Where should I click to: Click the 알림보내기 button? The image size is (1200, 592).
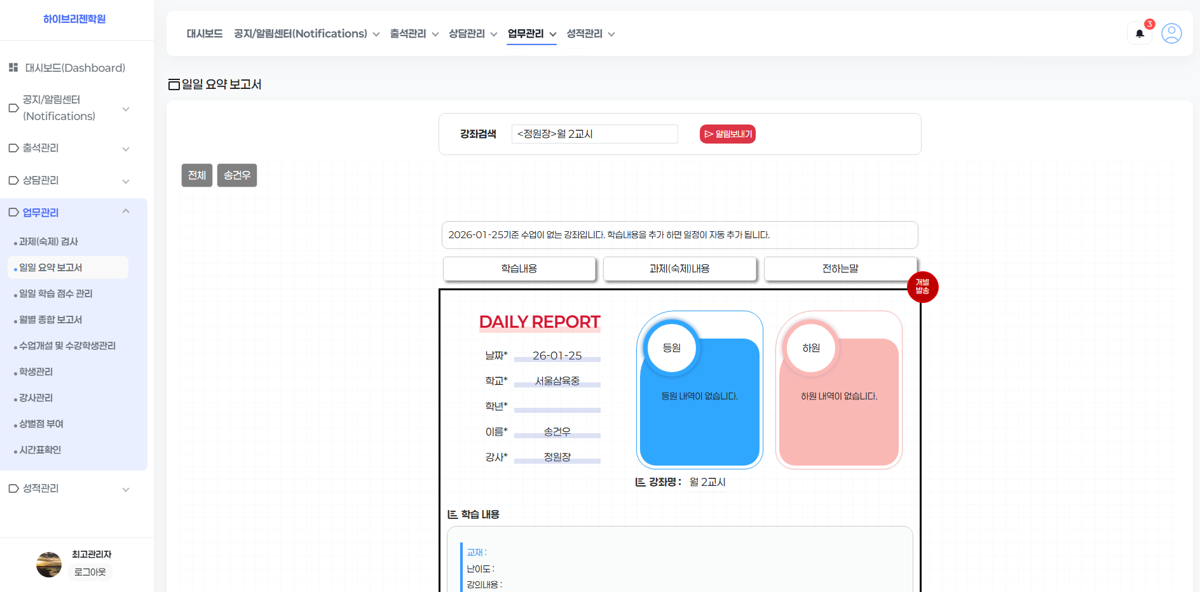(x=728, y=134)
